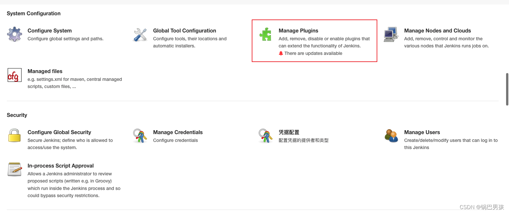
Task: Click the Manage Credentials keys icon
Action: pos(140,136)
